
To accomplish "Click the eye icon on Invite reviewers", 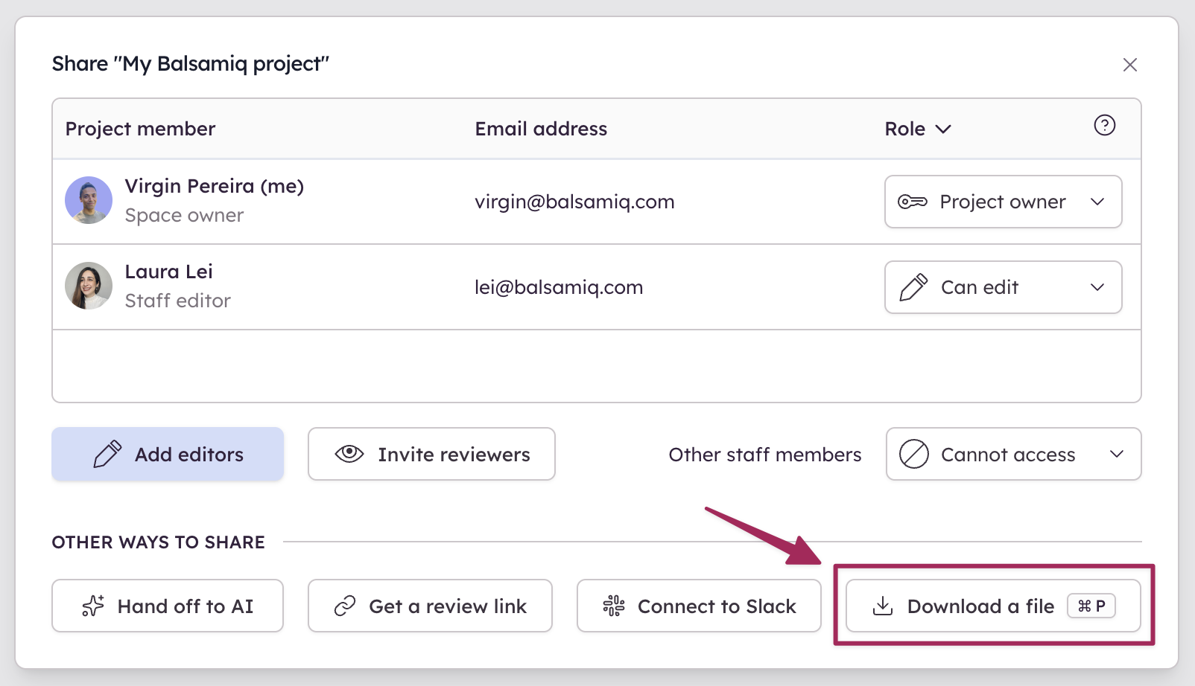I will [349, 454].
